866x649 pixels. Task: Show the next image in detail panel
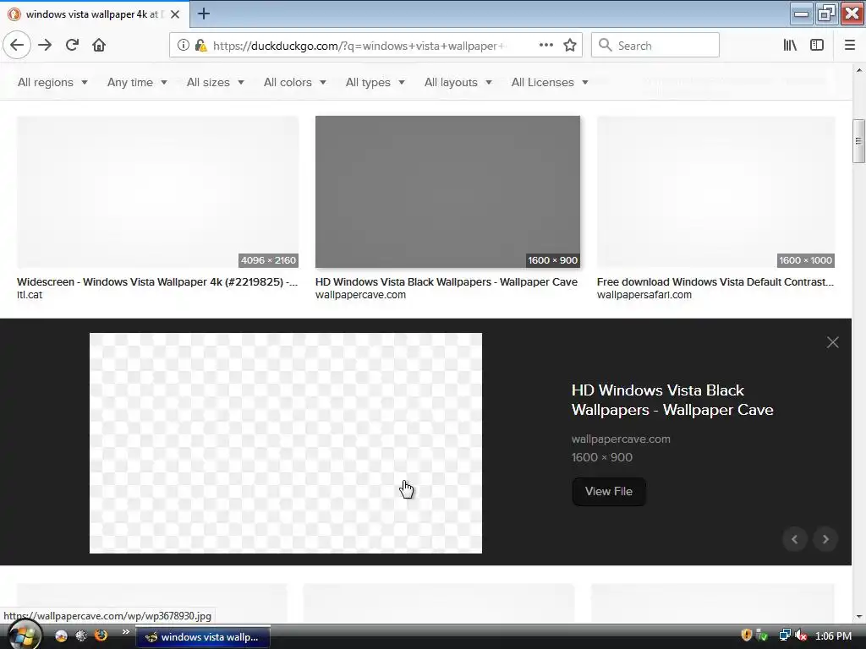[x=825, y=539]
